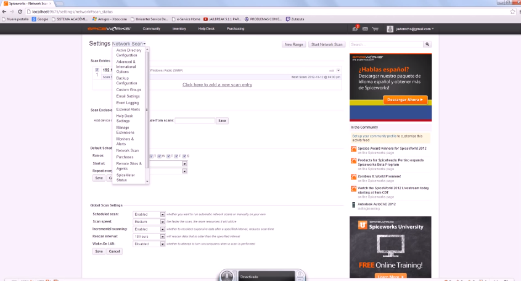
Task: Select Help Desk Settings menu item
Action: (125, 118)
